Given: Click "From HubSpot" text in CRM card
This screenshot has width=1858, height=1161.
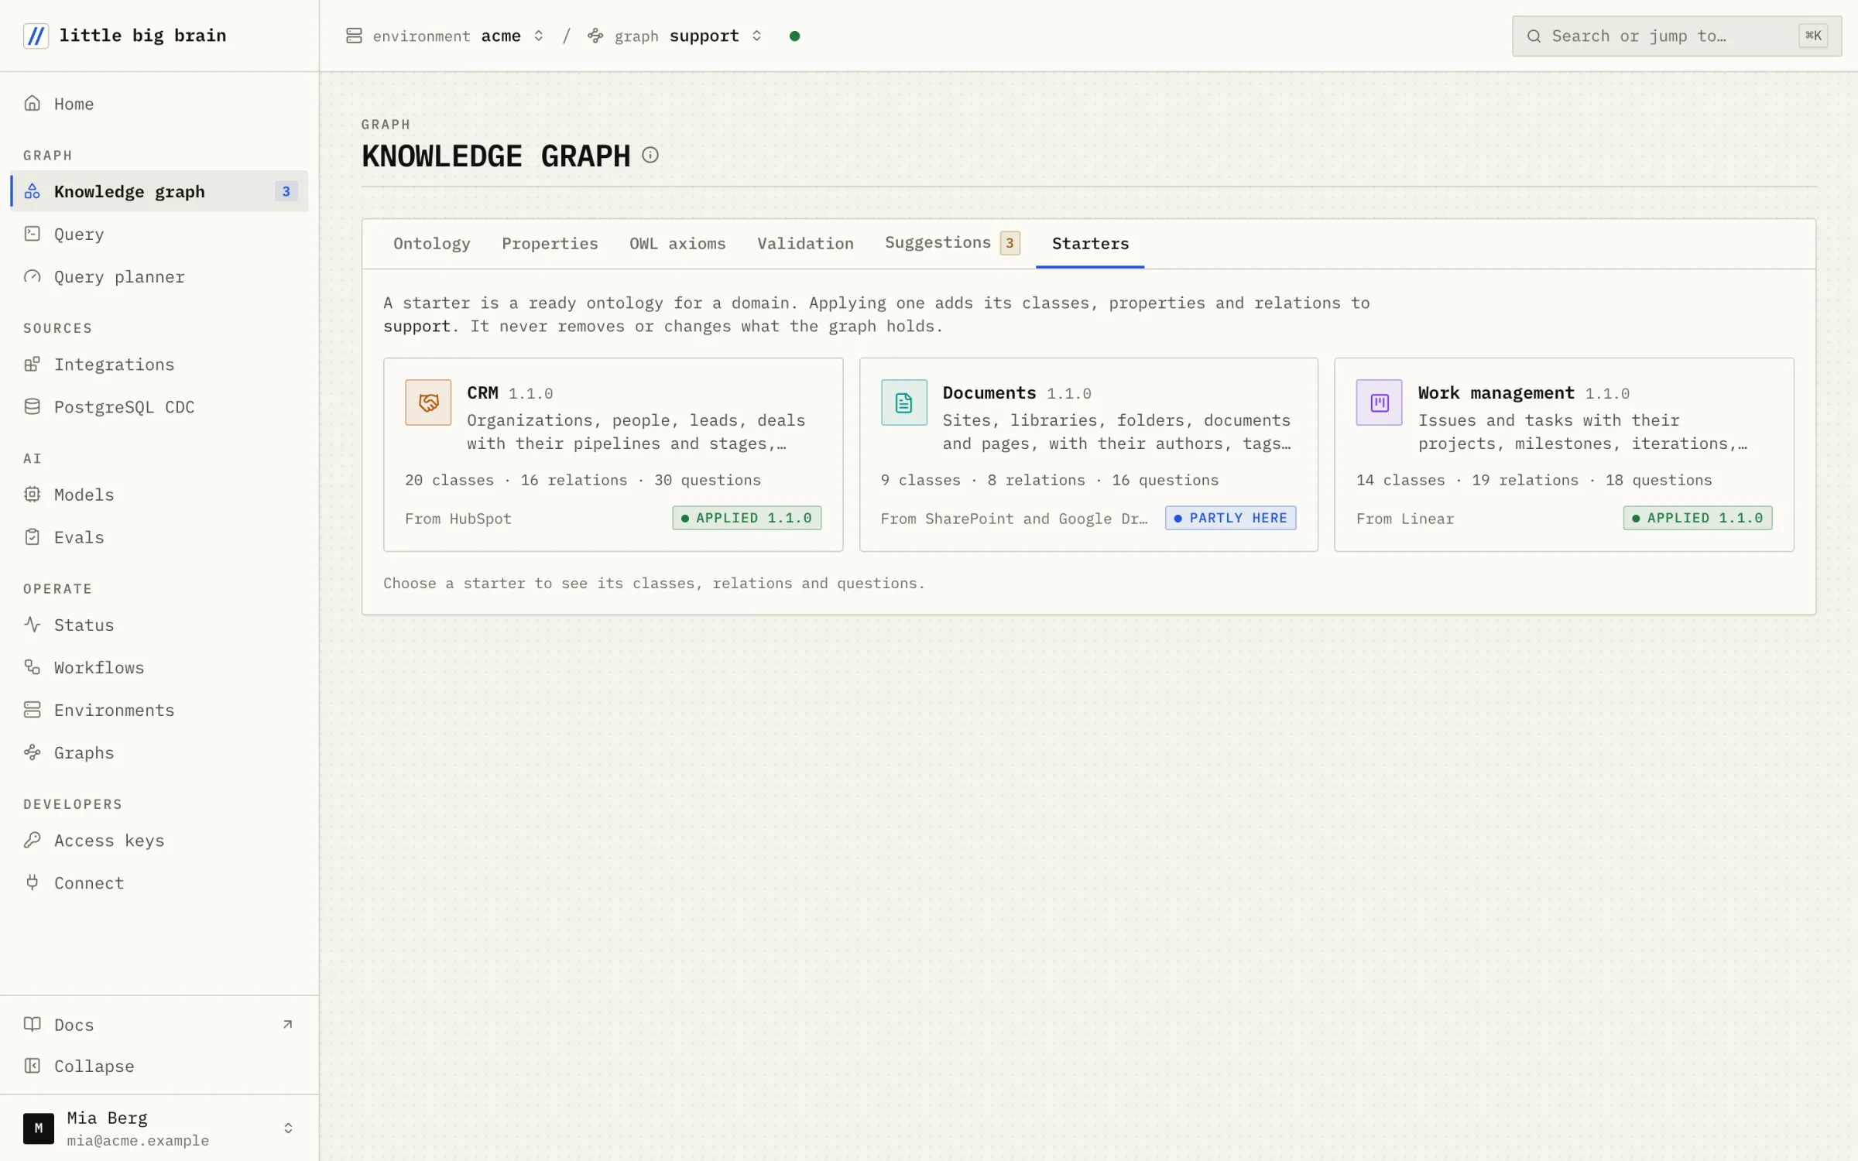Looking at the screenshot, I should point(458,519).
